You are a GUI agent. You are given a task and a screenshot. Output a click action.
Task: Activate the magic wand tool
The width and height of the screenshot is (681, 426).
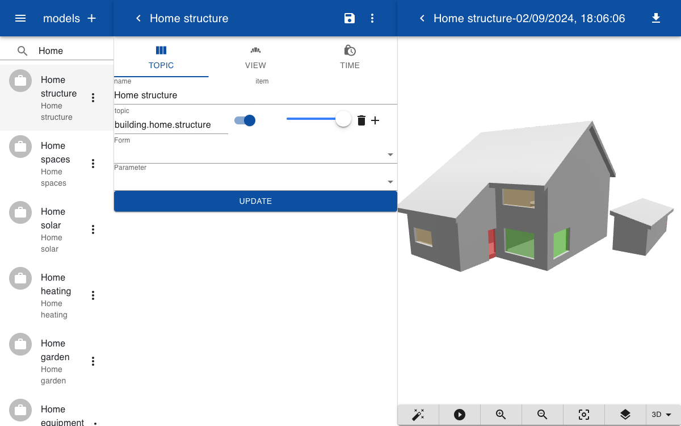pos(418,415)
